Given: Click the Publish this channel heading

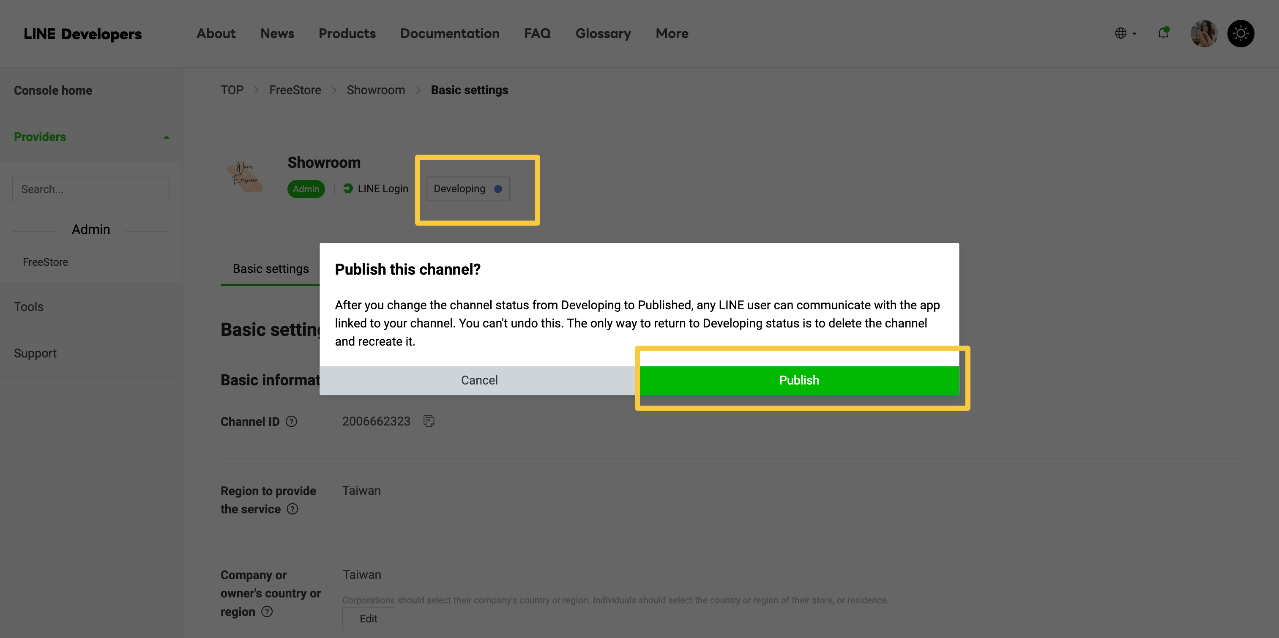Looking at the screenshot, I should [x=407, y=269].
